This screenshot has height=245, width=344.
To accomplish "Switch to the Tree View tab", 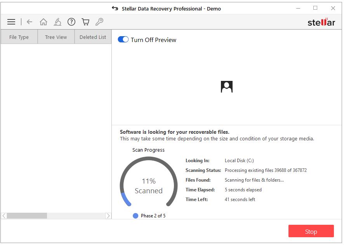I will point(56,37).
